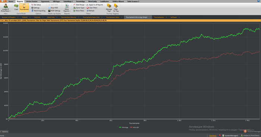The height and width of the screenshot is (137, 261).
Task: Select the Reports ribbon tab
Action: coord(20,1)
